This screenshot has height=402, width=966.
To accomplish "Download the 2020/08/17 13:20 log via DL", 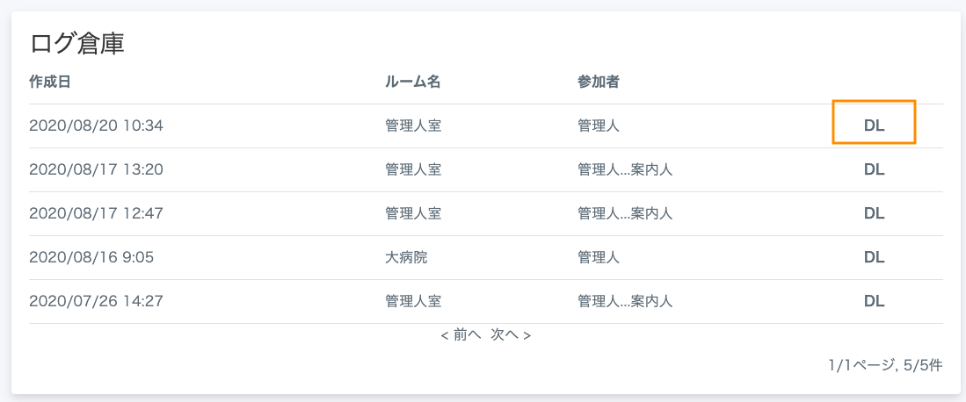I will click(874, 169).
